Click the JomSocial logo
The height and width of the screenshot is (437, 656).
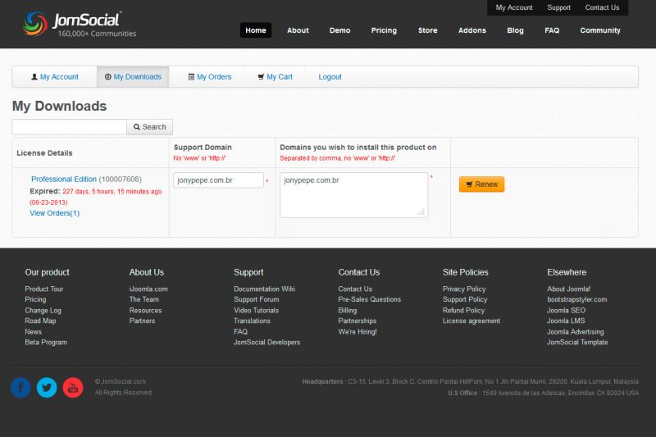click(x=80, y=24)
